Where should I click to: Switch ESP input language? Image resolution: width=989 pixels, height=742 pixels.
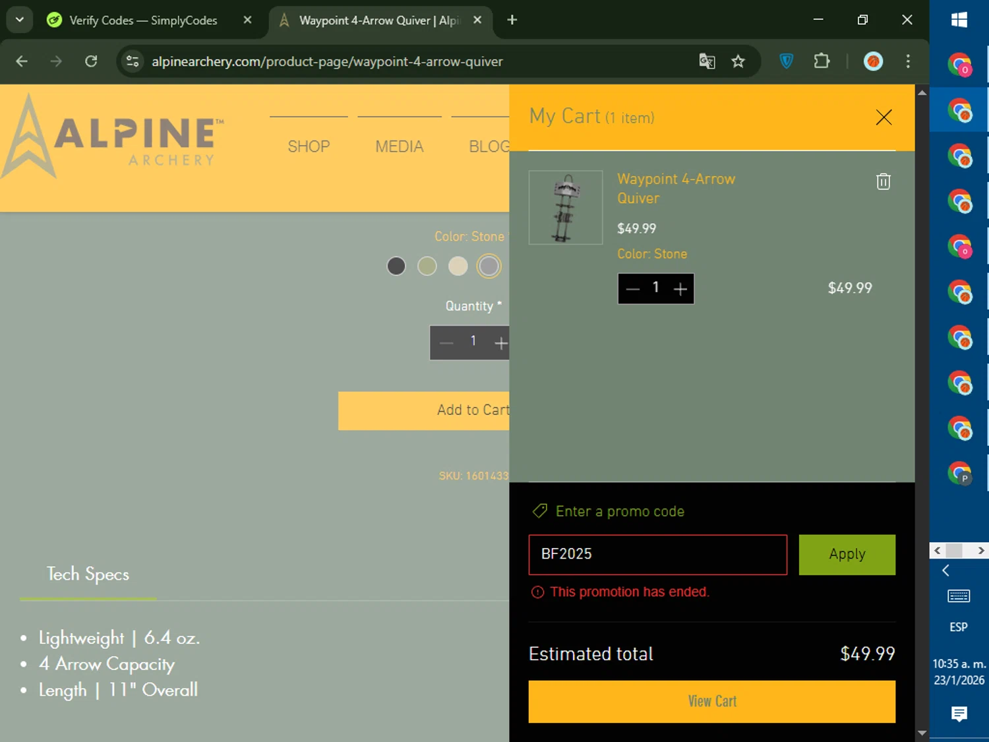(x=959, y=627)
